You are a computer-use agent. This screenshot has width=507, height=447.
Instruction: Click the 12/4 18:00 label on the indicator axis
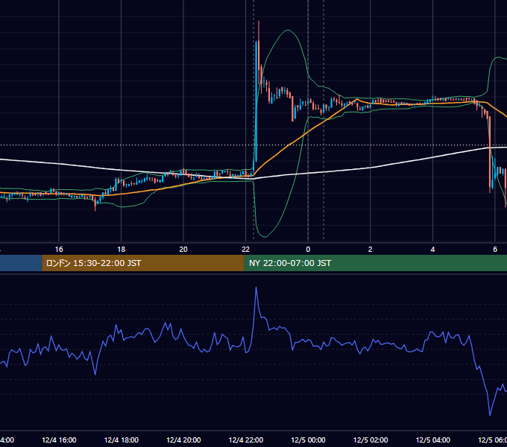[x=122, y=440]
